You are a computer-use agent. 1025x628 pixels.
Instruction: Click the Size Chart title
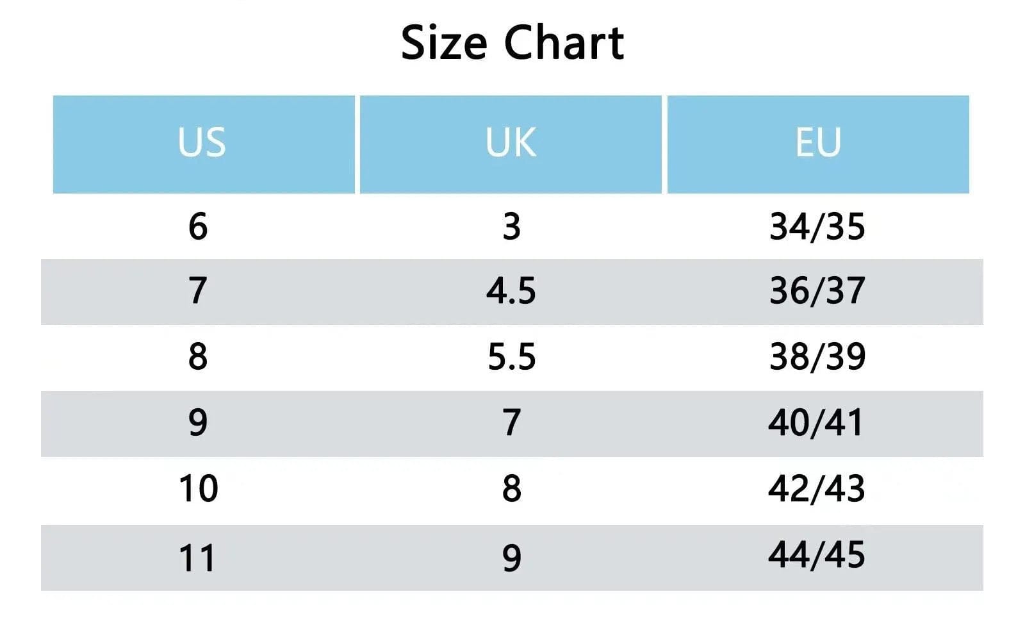(512, 43)
